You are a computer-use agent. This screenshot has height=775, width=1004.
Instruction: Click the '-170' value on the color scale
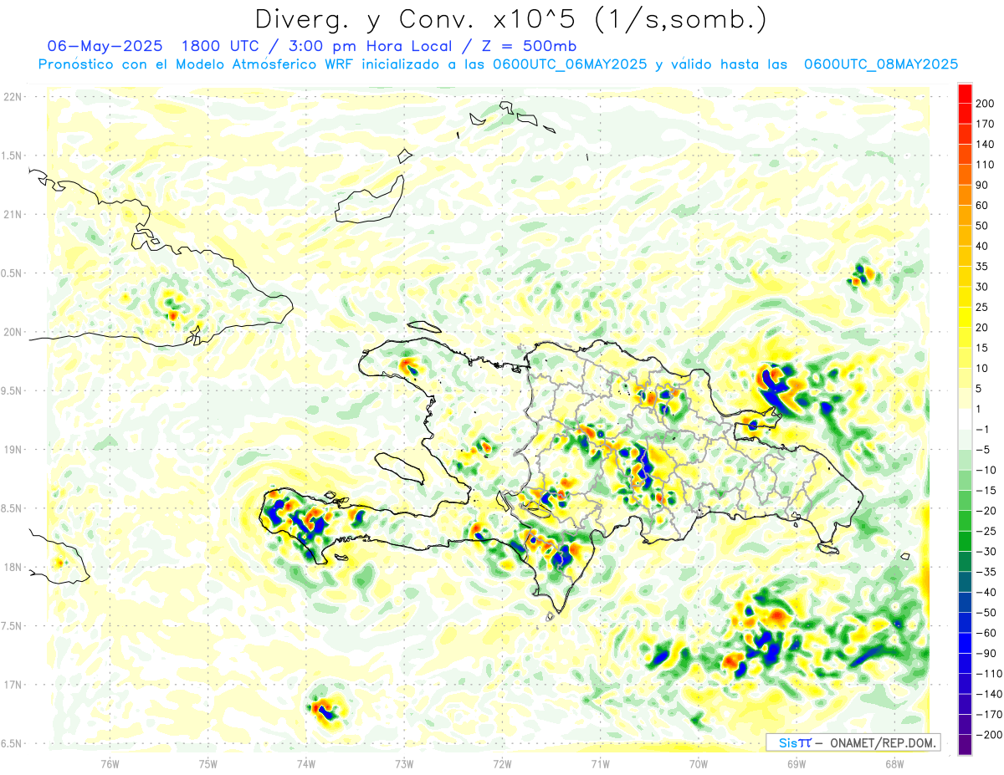[988, 715]
